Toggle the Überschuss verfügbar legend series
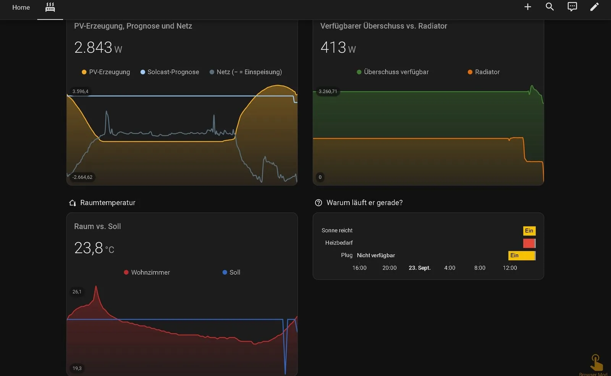Image resolution: width=611 pixels, height=376 pixels. pos(393,72)
